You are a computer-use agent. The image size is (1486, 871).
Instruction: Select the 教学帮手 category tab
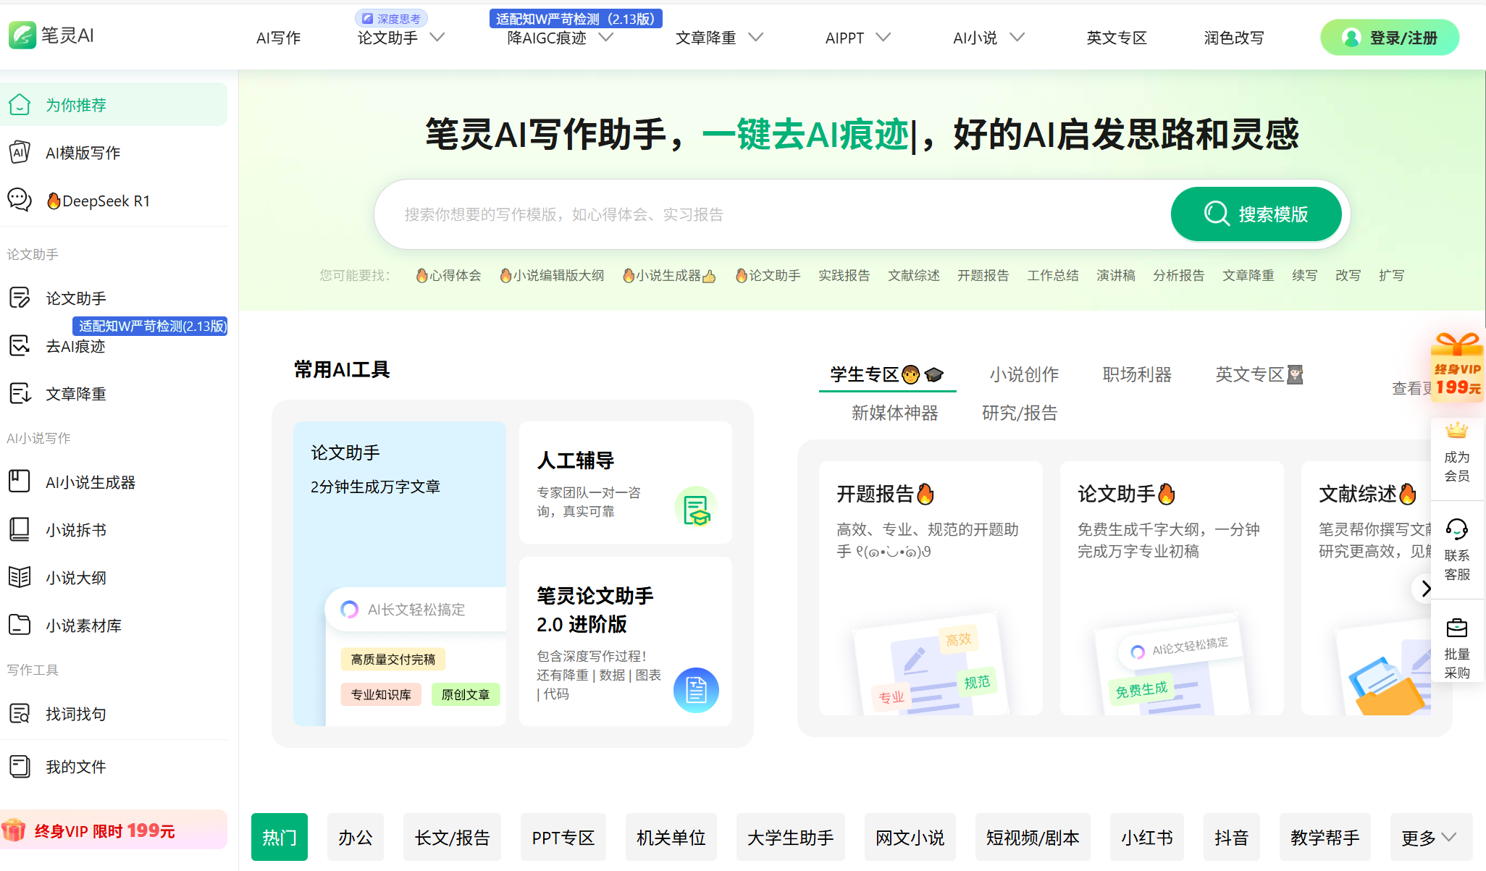(x=1325, y=837)
